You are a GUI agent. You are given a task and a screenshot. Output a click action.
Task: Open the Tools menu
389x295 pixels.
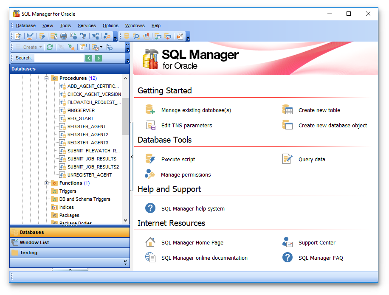[x=65, y=25]
